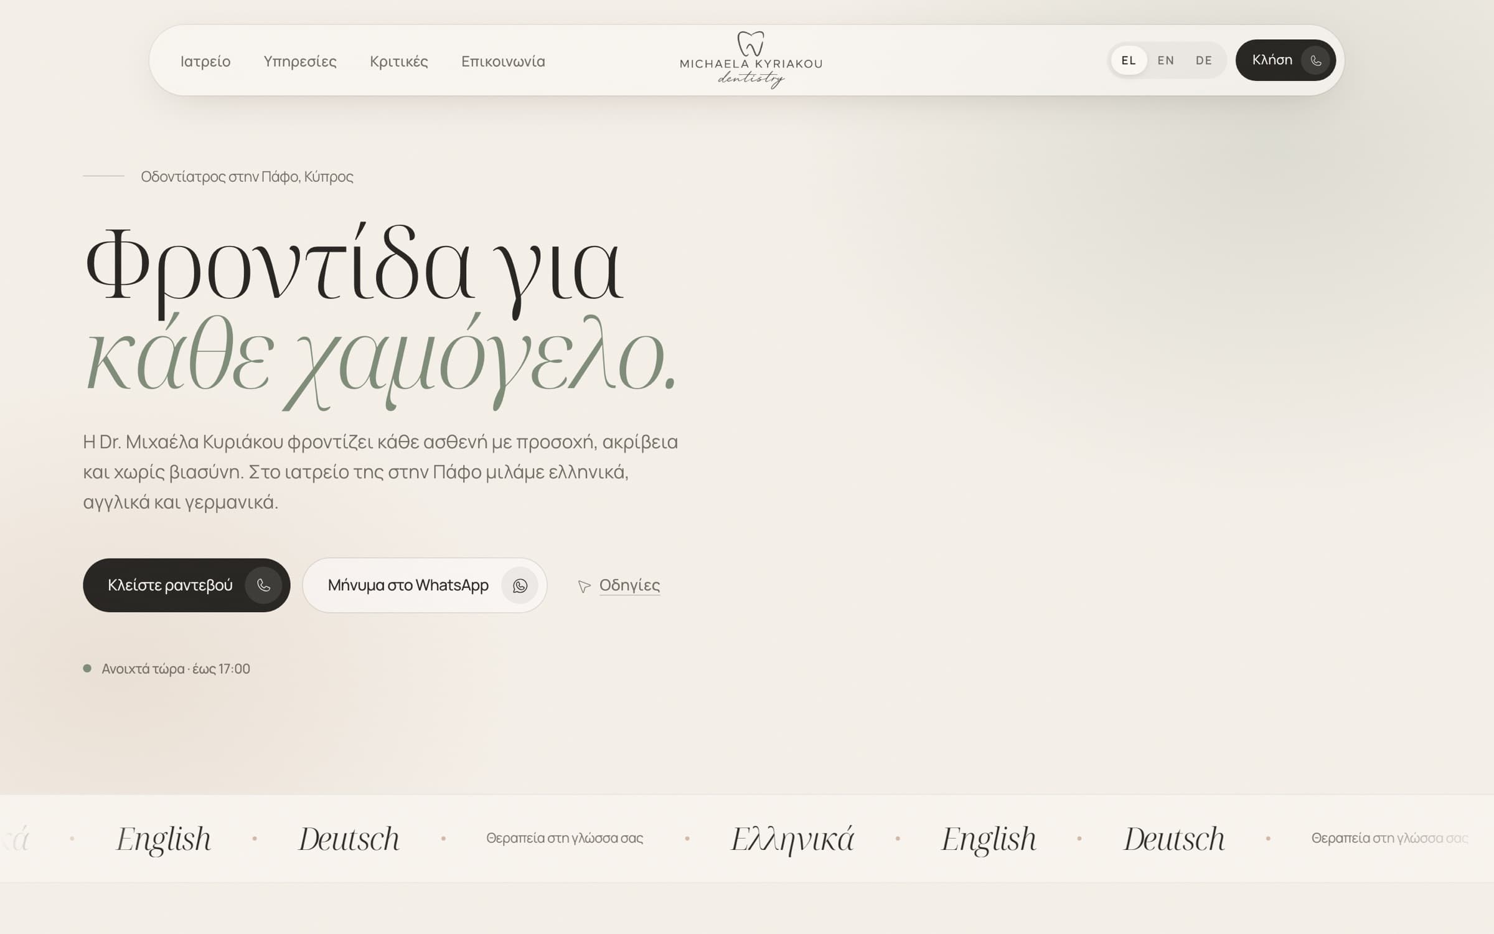Viewport: 1494px width, 934px height.
Task: Open the Ιατρείο menu item
Action: [205, 61]
